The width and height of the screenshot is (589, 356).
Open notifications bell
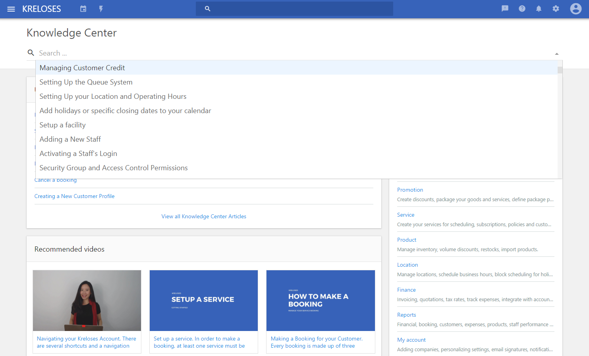(539, 9)
